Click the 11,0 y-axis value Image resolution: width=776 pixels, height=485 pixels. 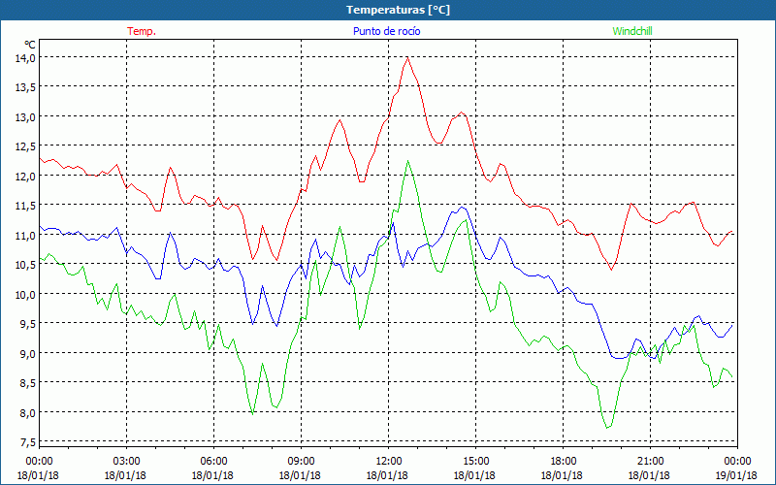point(25,235)
